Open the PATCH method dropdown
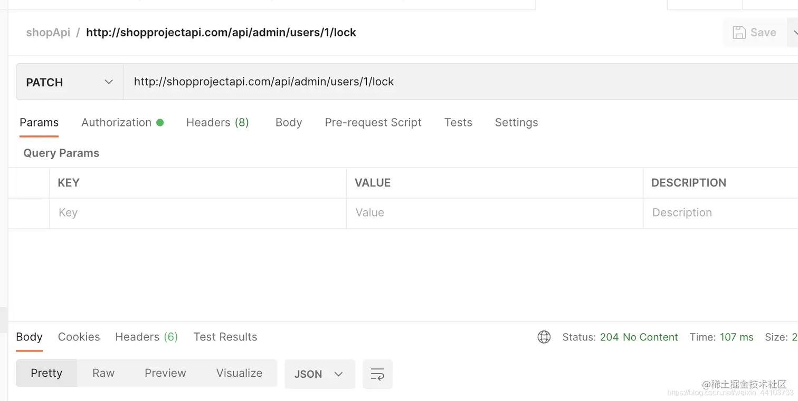This screenshot has width=798, height=401. pos(70,82)
